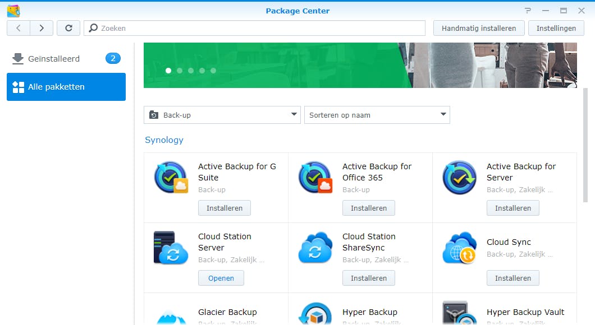Image resolution: width=595 pixels, height=325 pixels.
Task: Open Active Backup for Server icon
Action: click(460, 177)
